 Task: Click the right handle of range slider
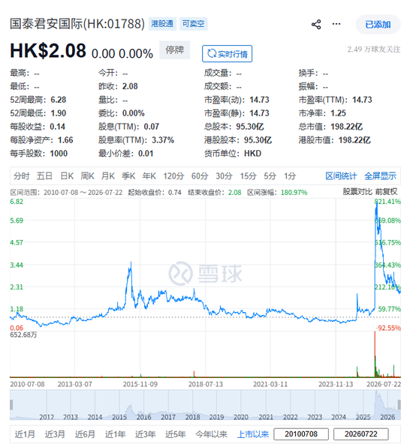pyautogui.click(x=399, y=405)
